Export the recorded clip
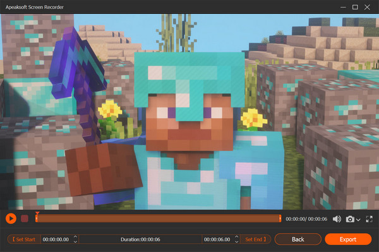The width and height of the screenshot is (379, 252). [348, 239]
